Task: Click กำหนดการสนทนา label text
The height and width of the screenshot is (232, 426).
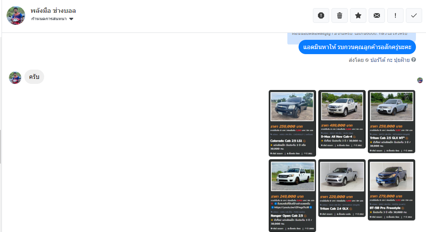Action: [x=49, y=19]
